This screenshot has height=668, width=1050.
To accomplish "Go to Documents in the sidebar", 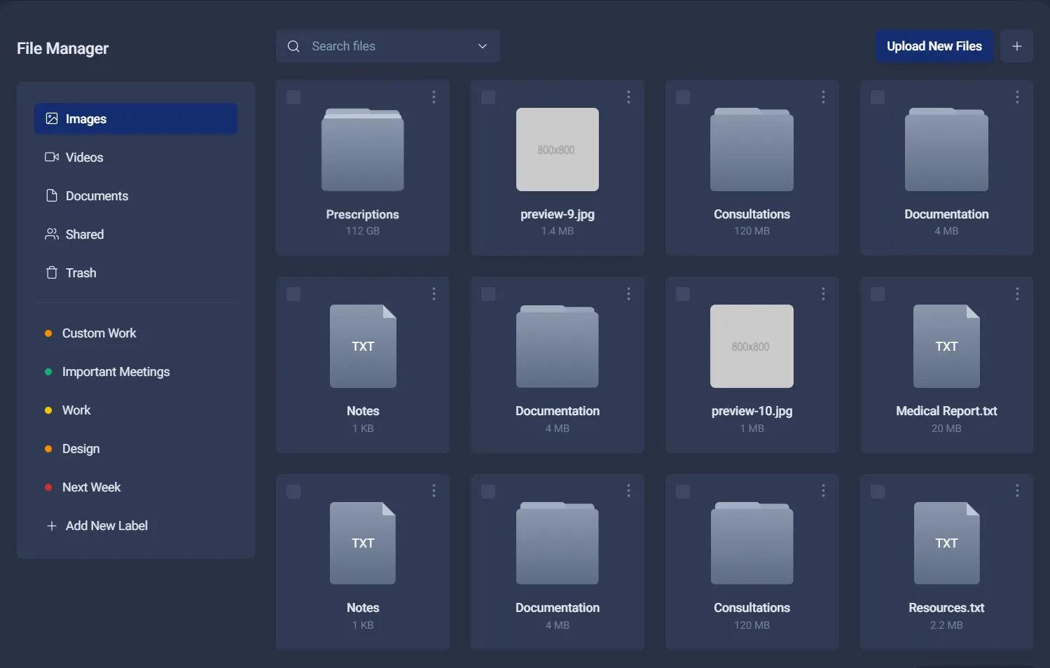I will 136,196.
